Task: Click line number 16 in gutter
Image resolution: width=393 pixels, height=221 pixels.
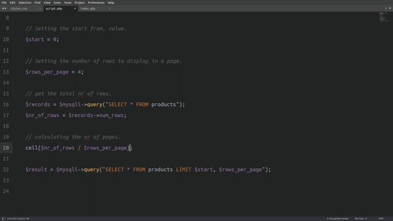Action: (x=6, y=104)
